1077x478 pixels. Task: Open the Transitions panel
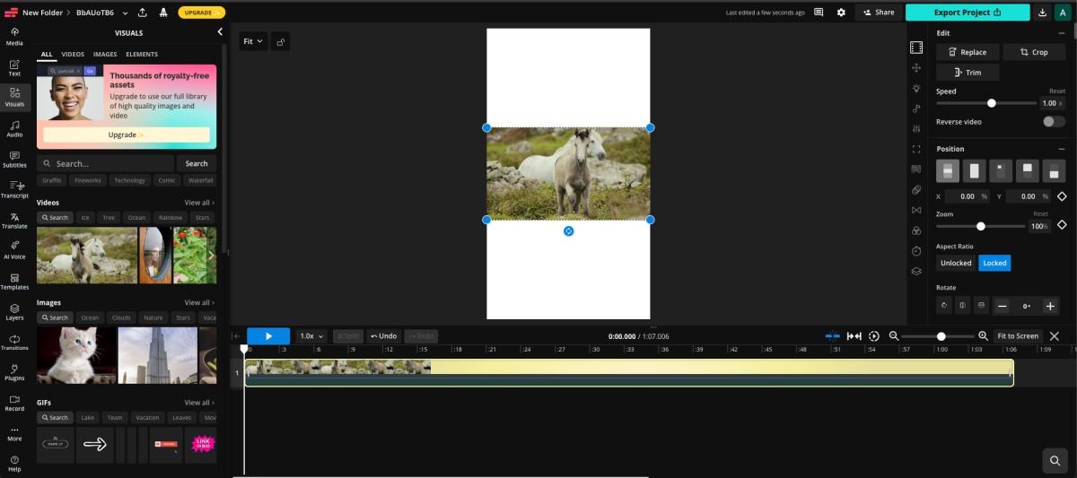coord(14,342)
